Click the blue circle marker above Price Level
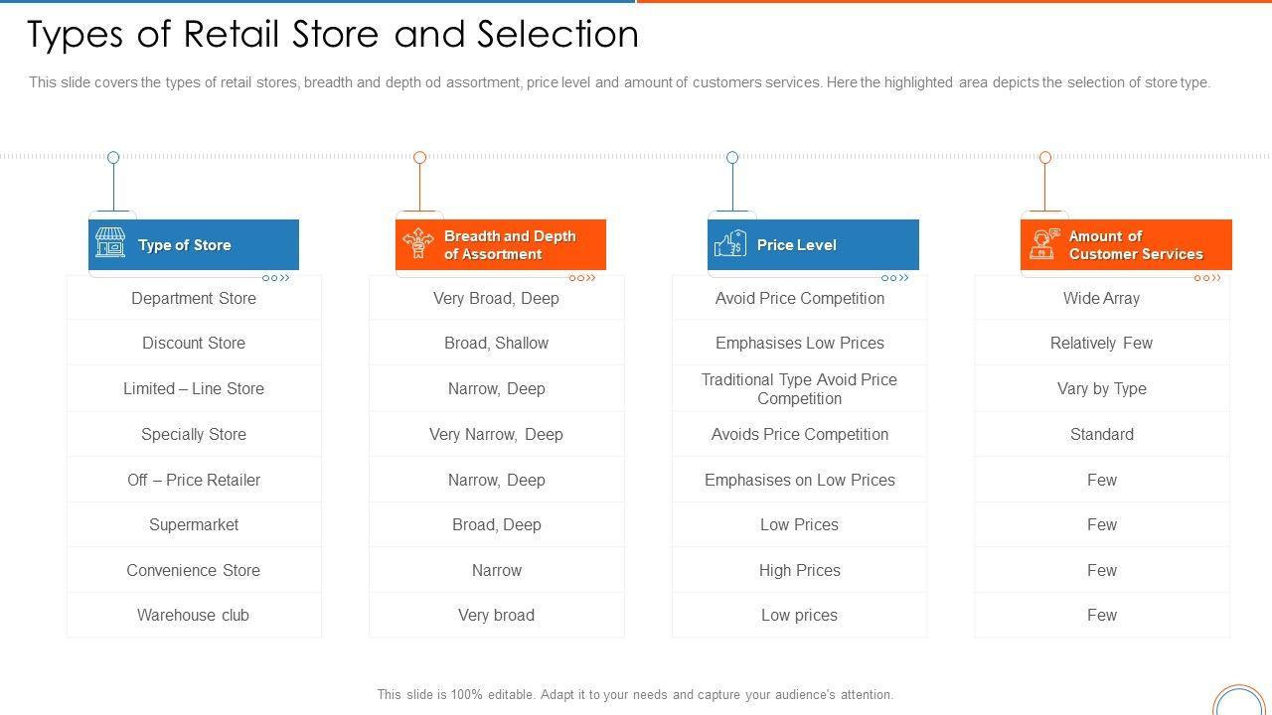Image resolution: width=1272 pixels, height=715 pixels. [732, 157]
